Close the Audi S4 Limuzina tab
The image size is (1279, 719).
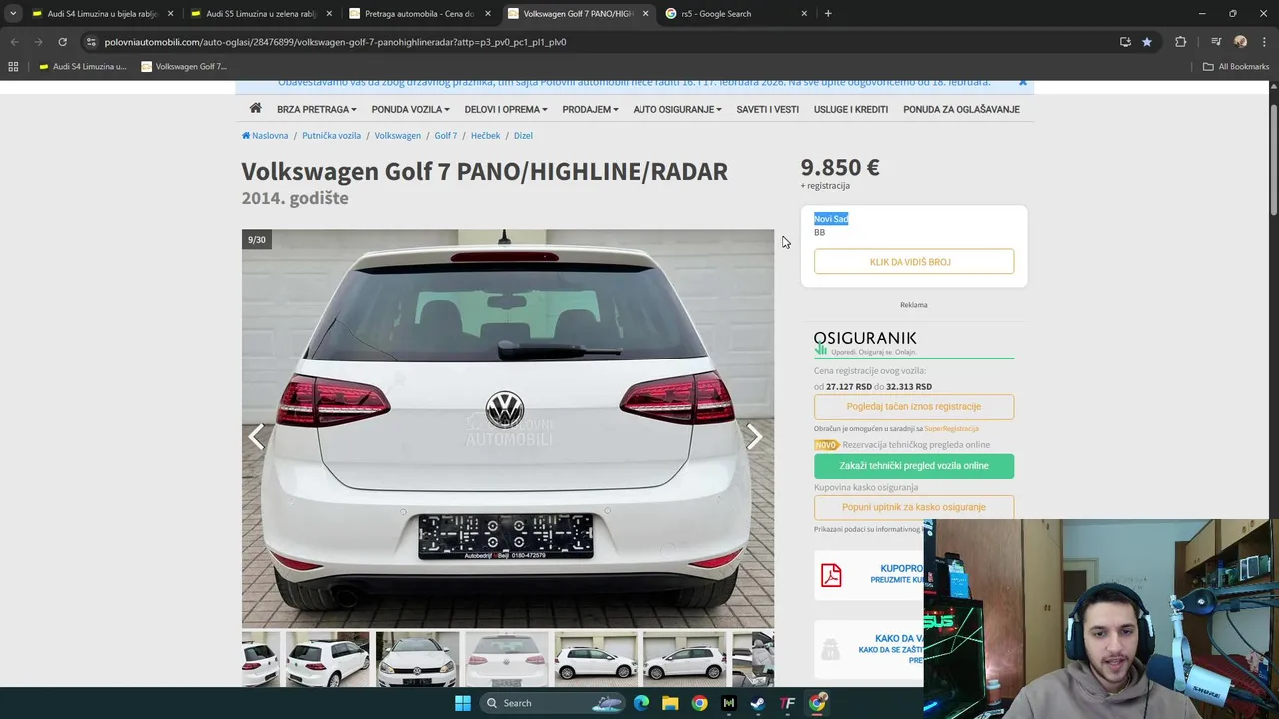171,14
